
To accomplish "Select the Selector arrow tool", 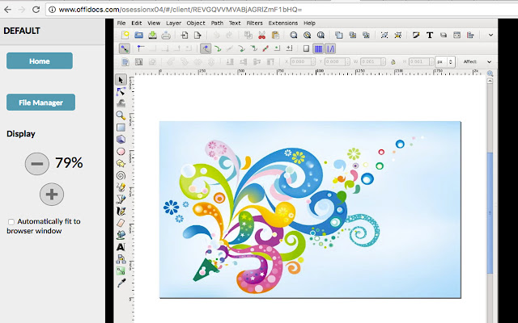I will [x=121, y=80].
